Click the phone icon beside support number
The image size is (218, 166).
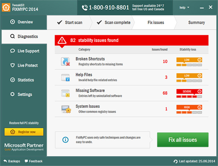click(85, 7)
